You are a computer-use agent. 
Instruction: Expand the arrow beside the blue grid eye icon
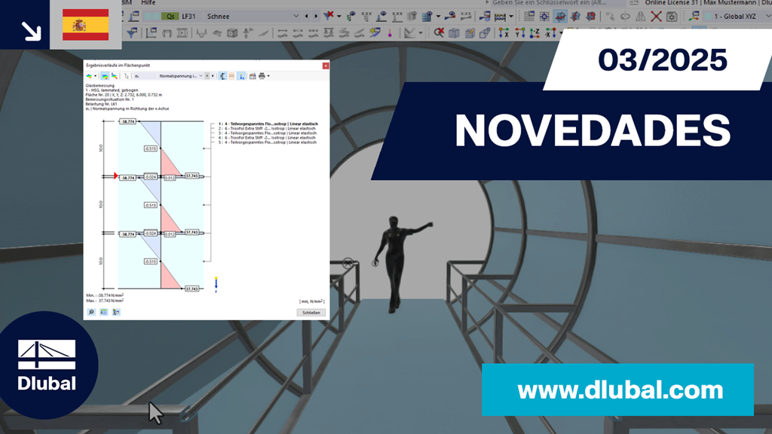[438, 17]
